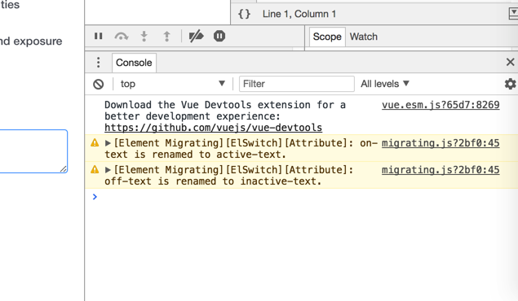
Task: Expand the off-text migrating warning
Action: tap(108, 170)
